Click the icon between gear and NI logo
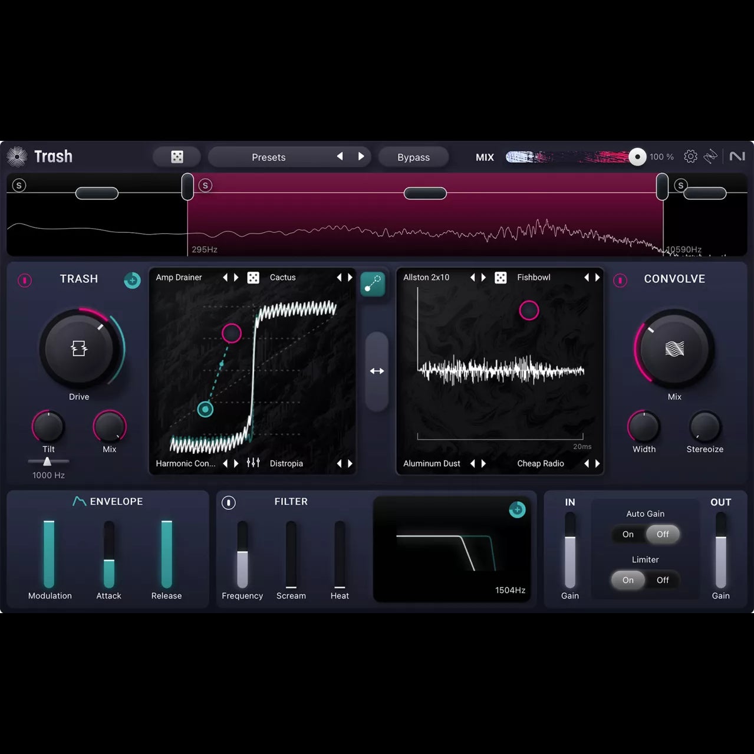Image resolution: width=754 pixels, height=754 pixels. tap(711, 156)
